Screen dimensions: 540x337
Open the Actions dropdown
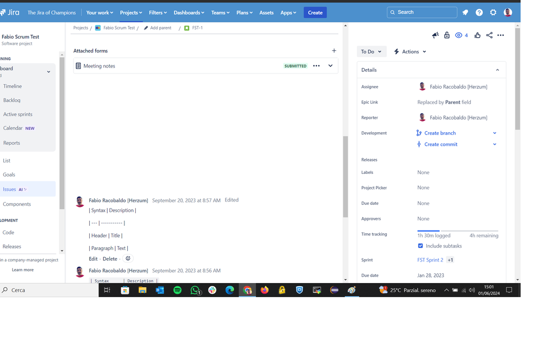pos(410,52)
